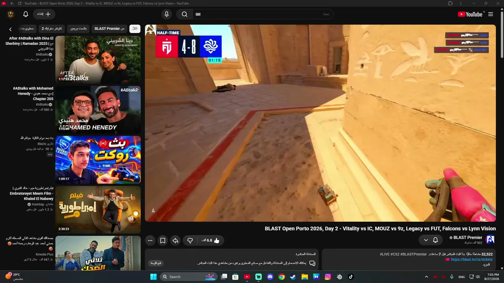
Task: Open the BLAST Premier channel name link
Action: [468, 237]
